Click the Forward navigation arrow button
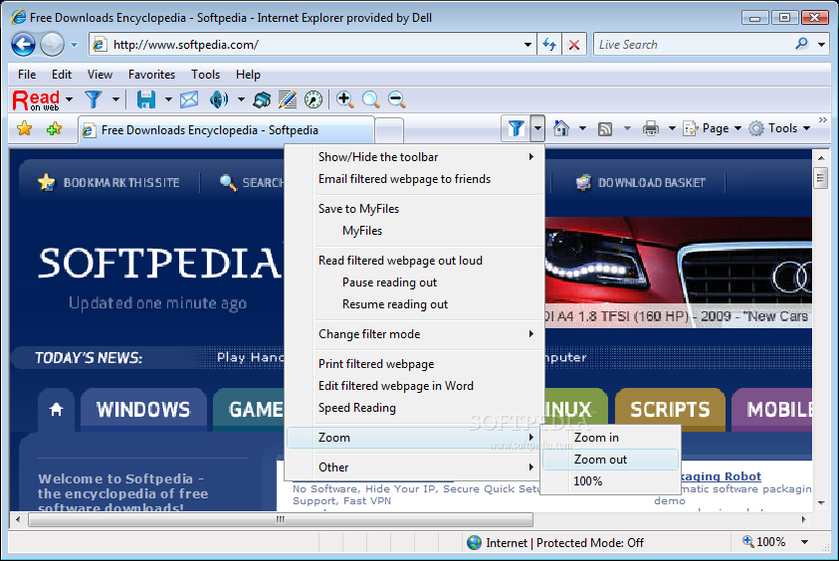Screen dimensions: 839x561 (x=52, y=45)
